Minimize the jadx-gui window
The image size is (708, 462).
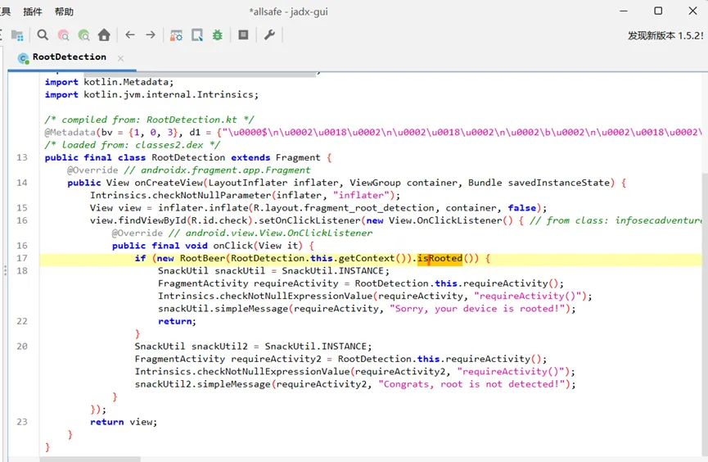point(624,11)
